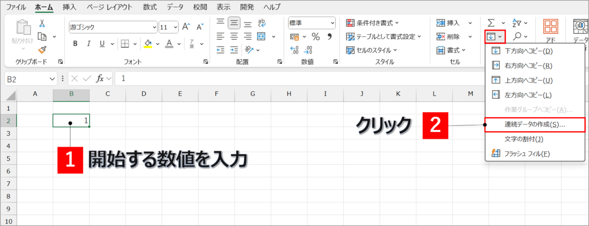589x226 pixels.
Task: Click the アド (Add-ins) icon
Action: point(551,31)
